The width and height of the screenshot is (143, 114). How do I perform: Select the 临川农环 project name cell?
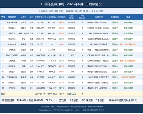12,66
